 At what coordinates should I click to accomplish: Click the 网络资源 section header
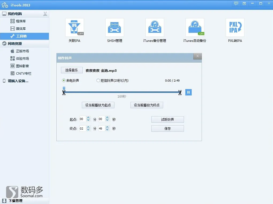[24, 43]
